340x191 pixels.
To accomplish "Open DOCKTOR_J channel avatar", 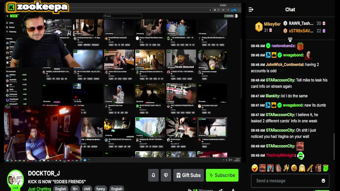I will click(15, 180).
